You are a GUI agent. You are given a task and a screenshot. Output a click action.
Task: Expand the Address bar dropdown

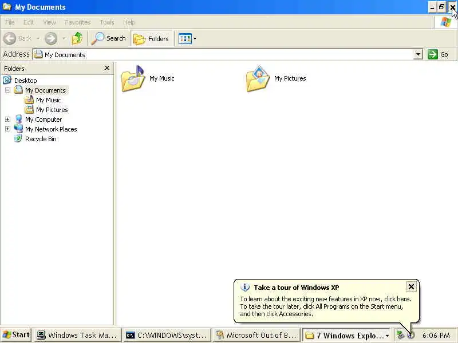(418, 54)
